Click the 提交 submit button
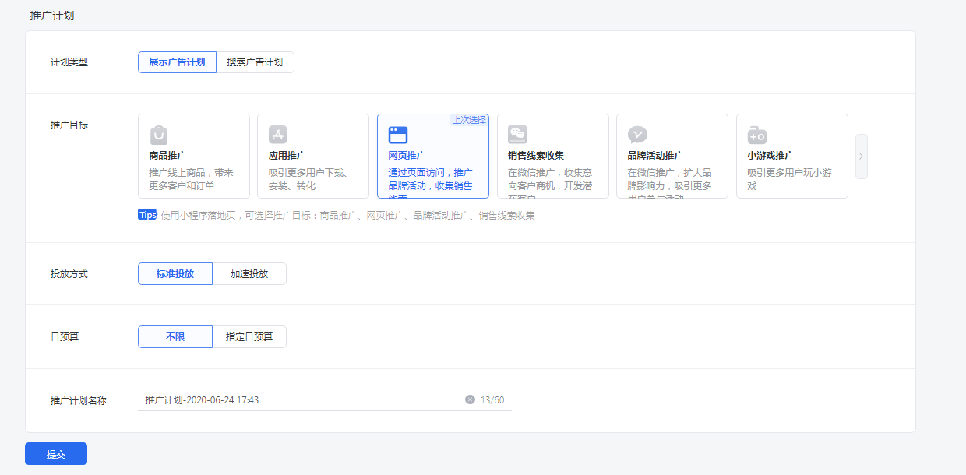Screen dimensions: 966x475 click(x=56, y=454)
